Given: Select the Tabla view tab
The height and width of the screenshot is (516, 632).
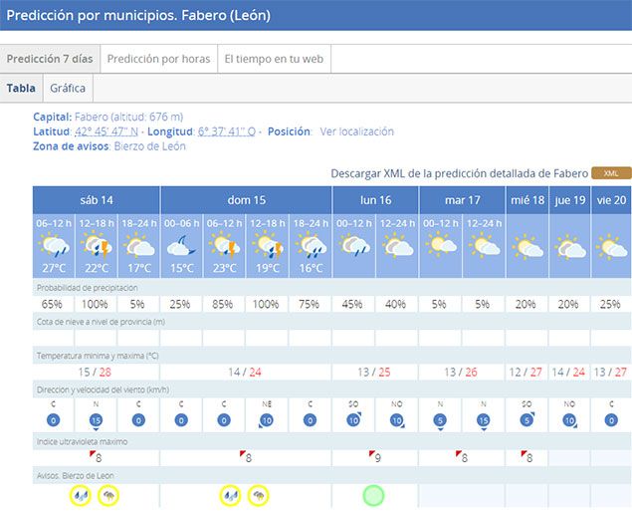Looking at the screenshot, I should click(21, 88).
